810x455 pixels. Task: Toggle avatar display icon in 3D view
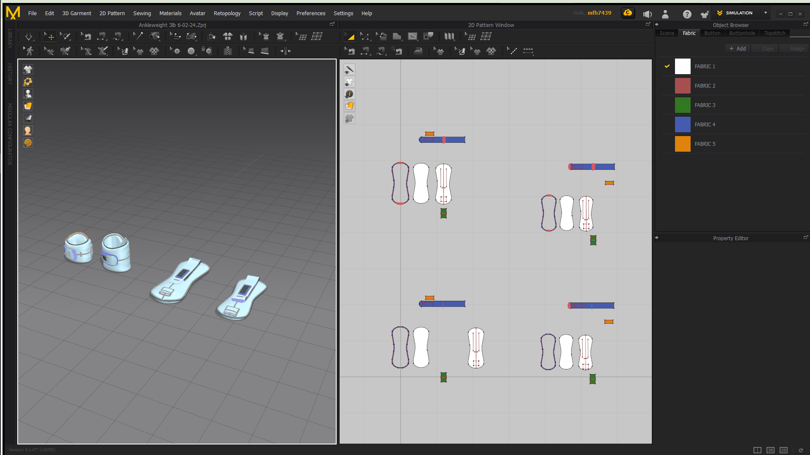point(28,94)
